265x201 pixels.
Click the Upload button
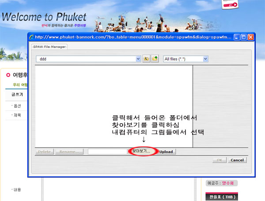click(x=166, y=152)
